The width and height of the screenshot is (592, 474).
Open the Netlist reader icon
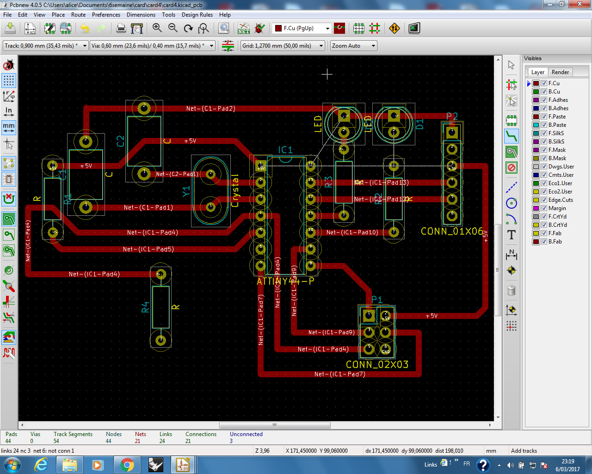pos(244,28)
